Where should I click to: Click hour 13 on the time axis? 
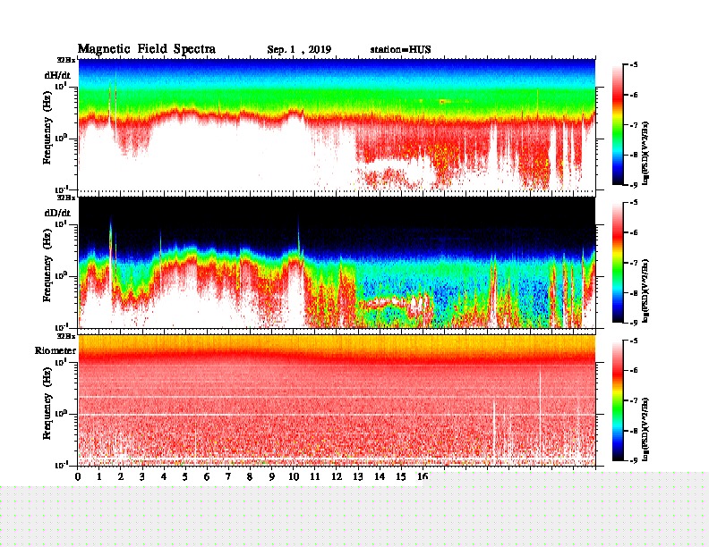tap(358, 476)
